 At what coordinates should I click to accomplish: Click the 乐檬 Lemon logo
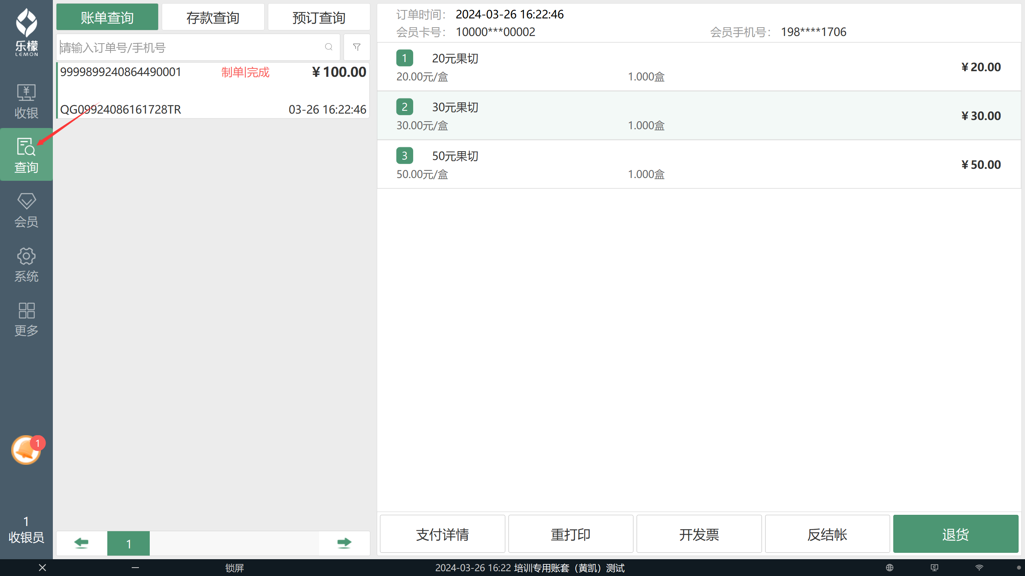tap(26, 32)
